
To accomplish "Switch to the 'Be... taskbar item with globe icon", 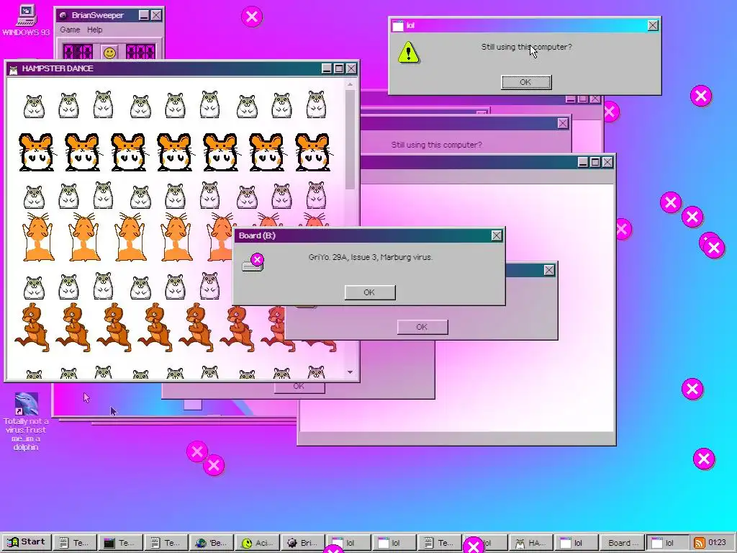I will [x=211, y=543].
